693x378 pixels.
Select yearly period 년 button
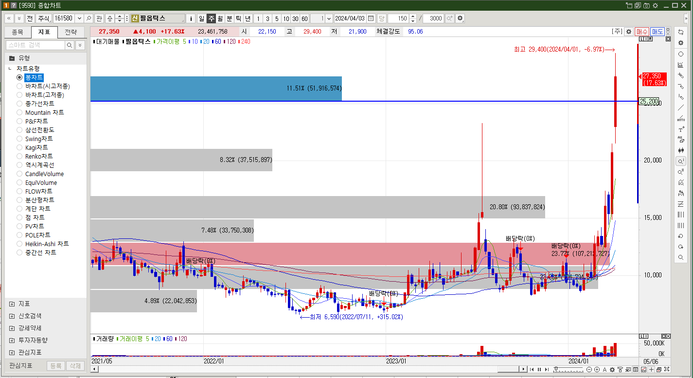(248, 18)
